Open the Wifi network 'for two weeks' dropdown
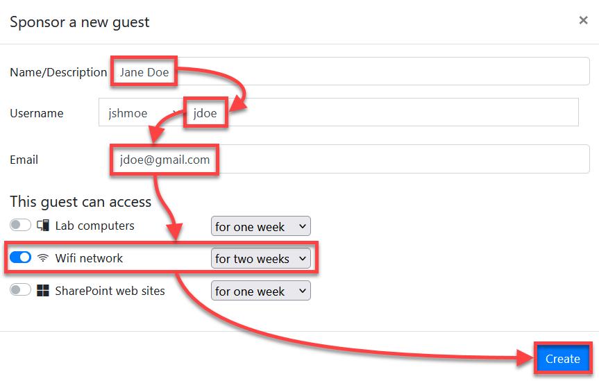The height and width of the screenshot is (381, 599). pos(260,258)
